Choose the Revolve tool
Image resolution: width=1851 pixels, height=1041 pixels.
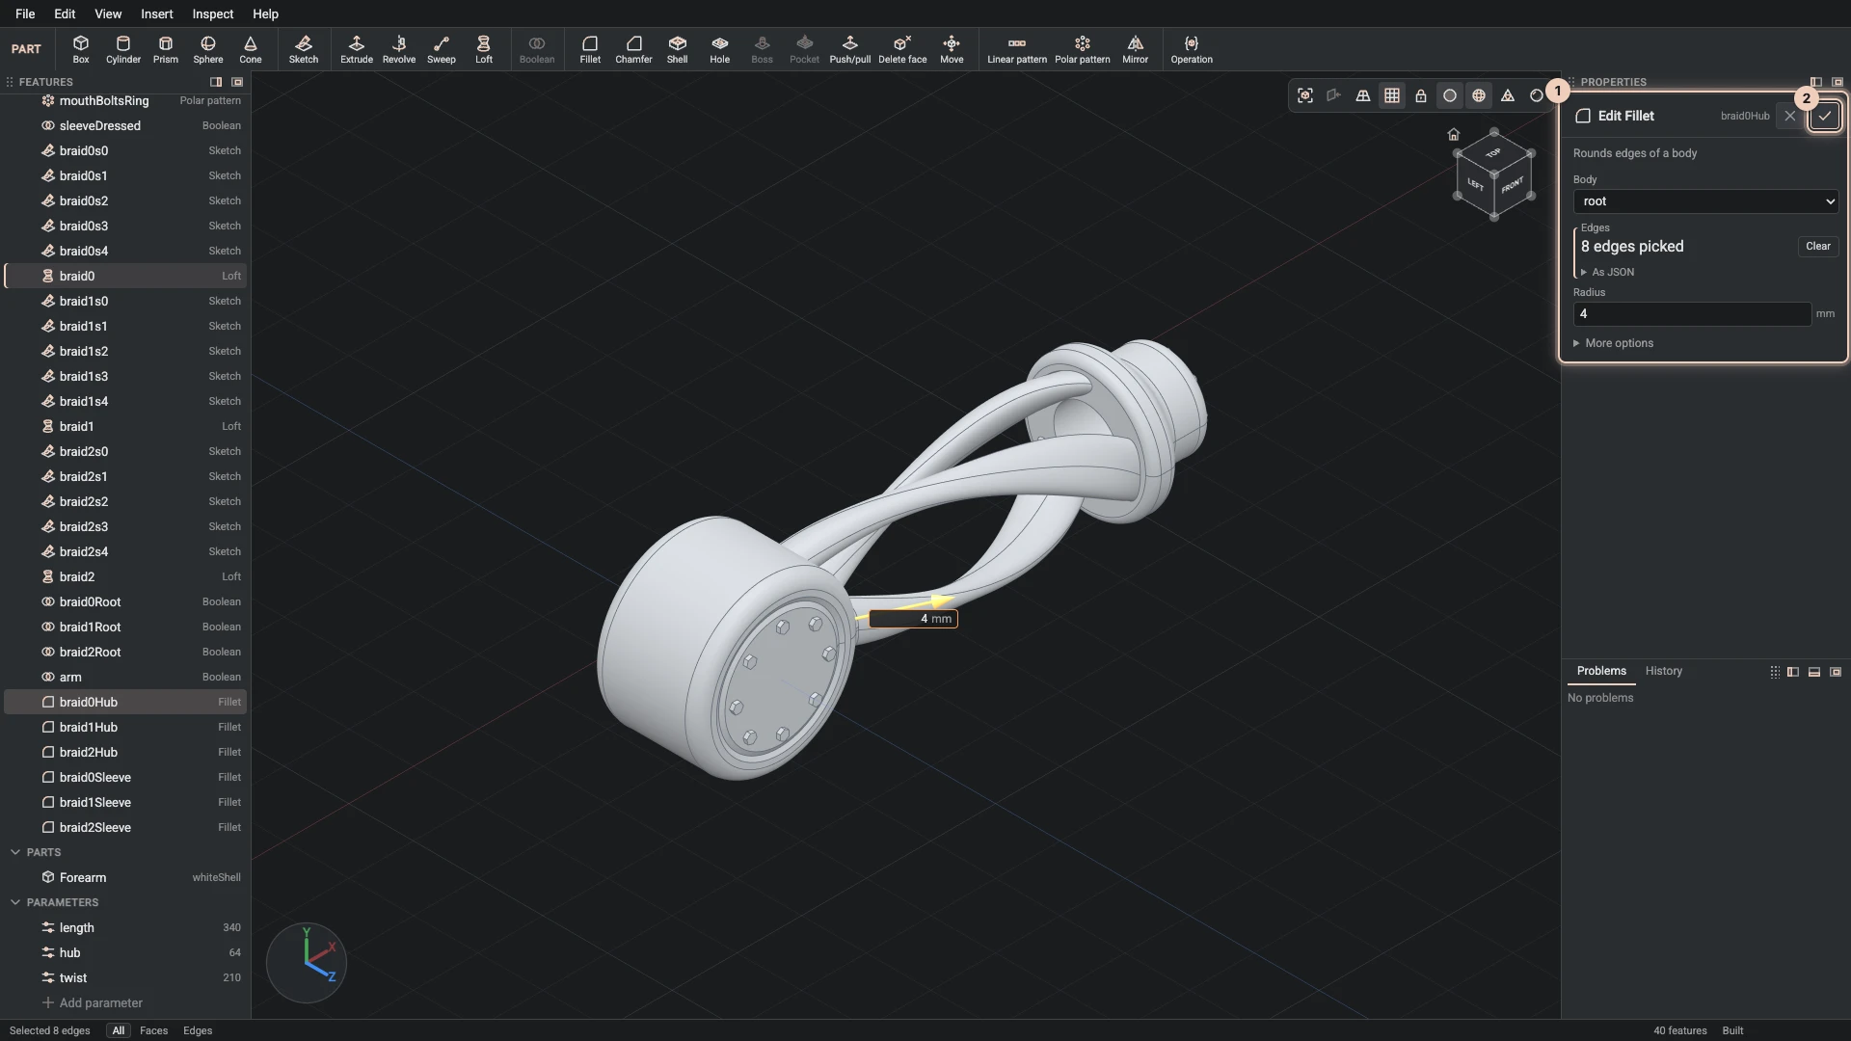[x=399, y=49]
